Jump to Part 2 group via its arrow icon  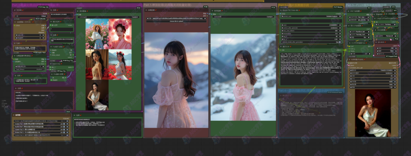67,130
